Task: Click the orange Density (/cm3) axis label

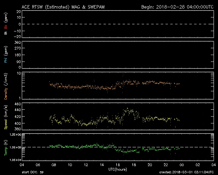Action: [x=5, y=85]
